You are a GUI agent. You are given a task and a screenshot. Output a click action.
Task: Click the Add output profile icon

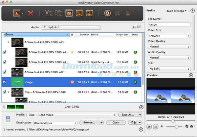[90, 13]
